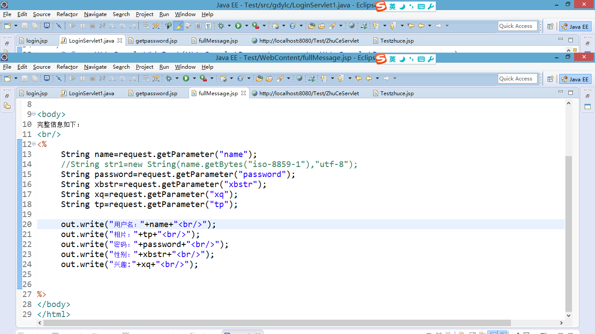Viewport: 595px width, 334px height.
Task: Open the localhost ZhuCeServlet browser tab in front window
Action: 305,93
